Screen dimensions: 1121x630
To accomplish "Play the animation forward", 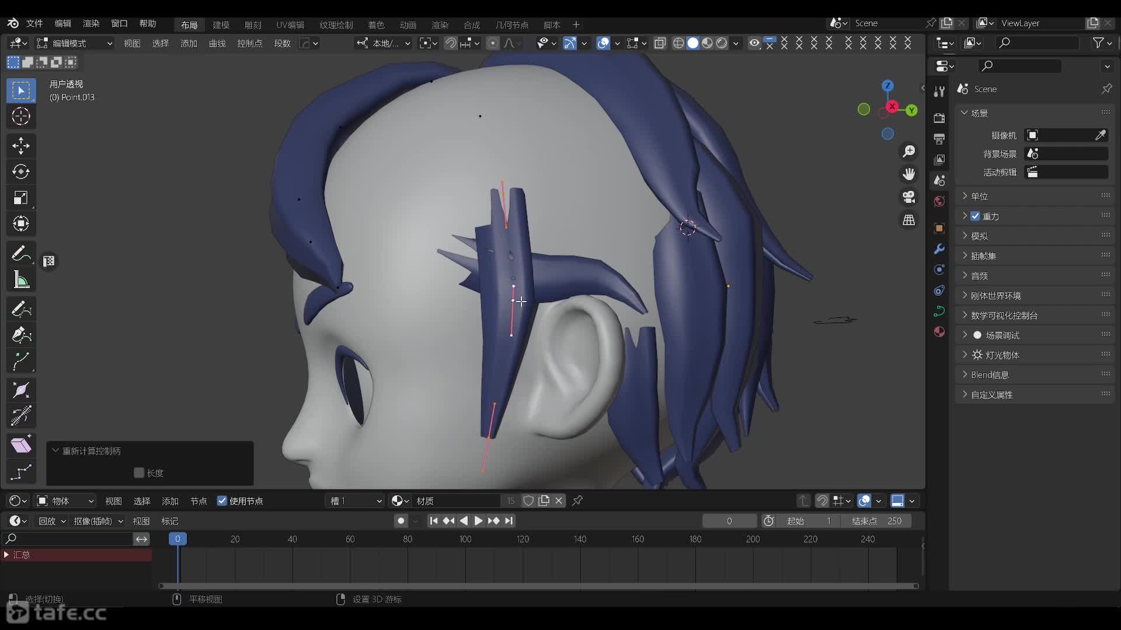I will (478, 521).
